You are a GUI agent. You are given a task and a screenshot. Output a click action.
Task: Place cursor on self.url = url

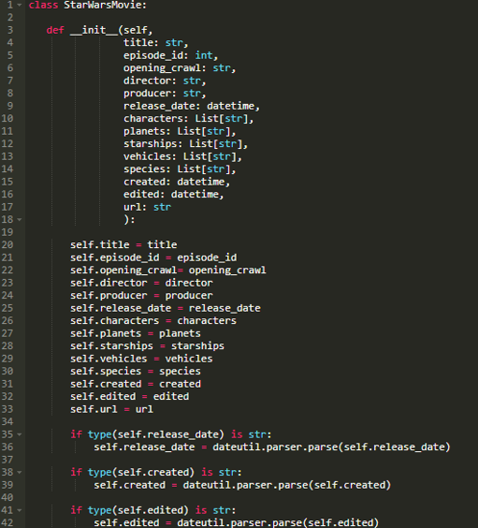click(112, 409)
